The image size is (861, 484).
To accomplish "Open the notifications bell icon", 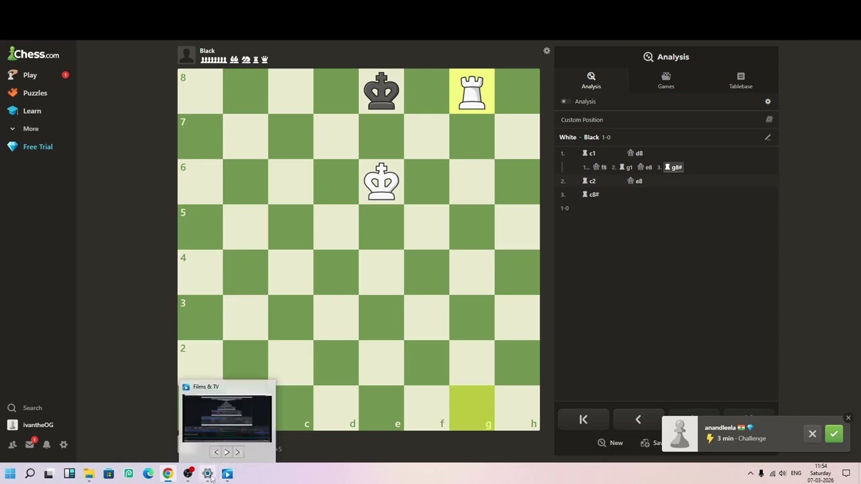I will [x=46, y=444].
